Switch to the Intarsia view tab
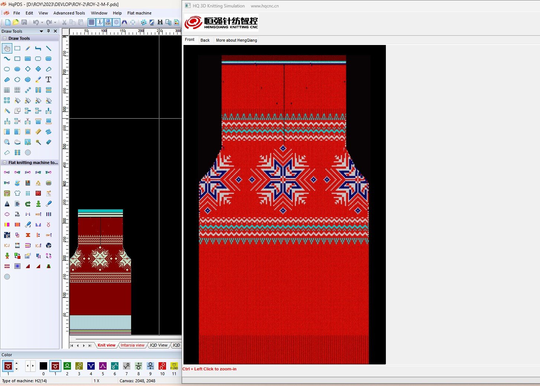The height and width of the screenshot is (386, 540). 132,345
